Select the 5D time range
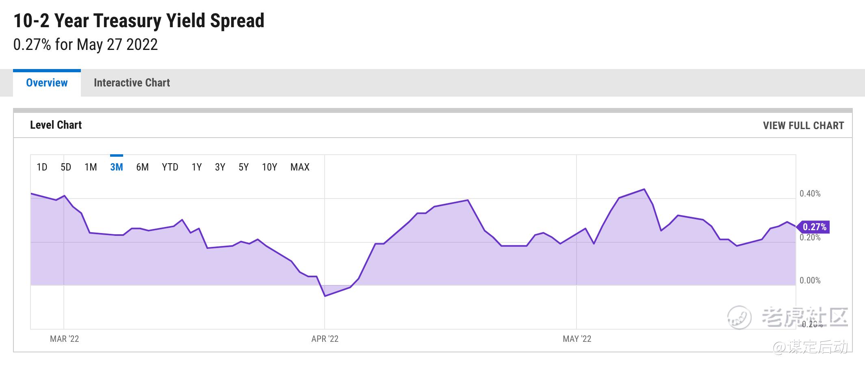865x367 pixels. click(x=66, y=167)
